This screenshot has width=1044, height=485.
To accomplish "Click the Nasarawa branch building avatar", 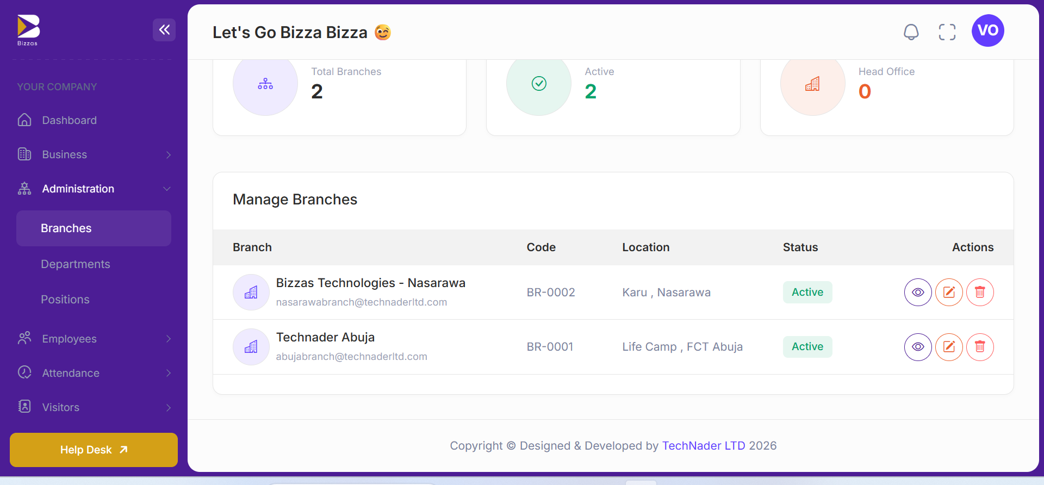I will click(251, 293).
